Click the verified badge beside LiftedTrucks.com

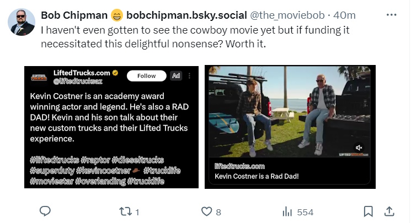pyautogui.click(x=115, y=73)
